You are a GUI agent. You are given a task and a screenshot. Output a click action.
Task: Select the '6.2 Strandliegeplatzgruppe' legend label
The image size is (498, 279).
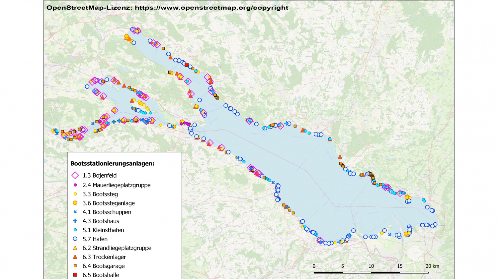tap(117, 248)
